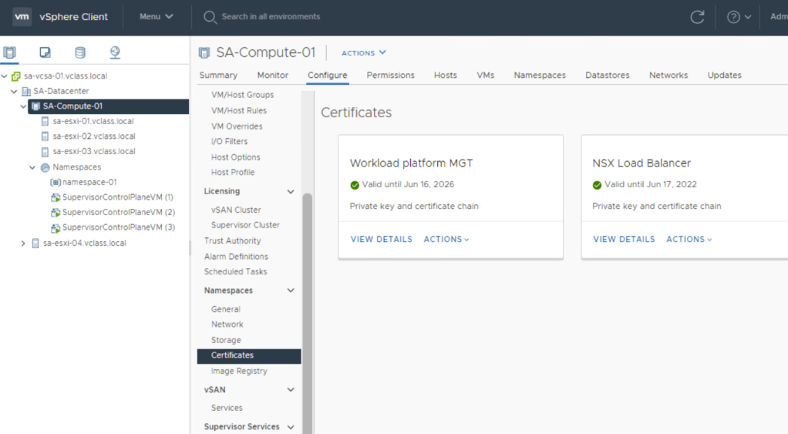Expand the sa-esxi-04.vclass.local host node
Screen dimensions: 788x434
[23, 244]
